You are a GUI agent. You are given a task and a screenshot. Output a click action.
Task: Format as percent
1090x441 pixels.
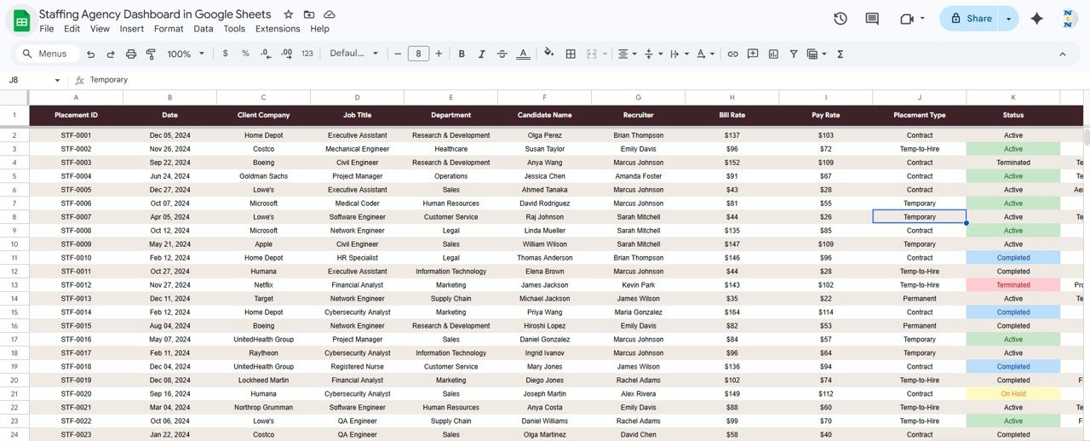(x=245, y=54)
